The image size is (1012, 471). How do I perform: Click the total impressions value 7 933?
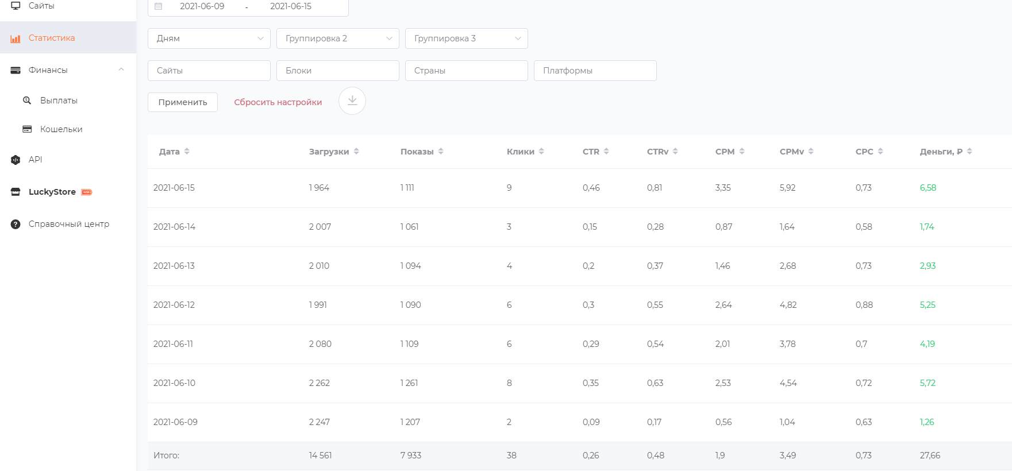pos(411,455)
